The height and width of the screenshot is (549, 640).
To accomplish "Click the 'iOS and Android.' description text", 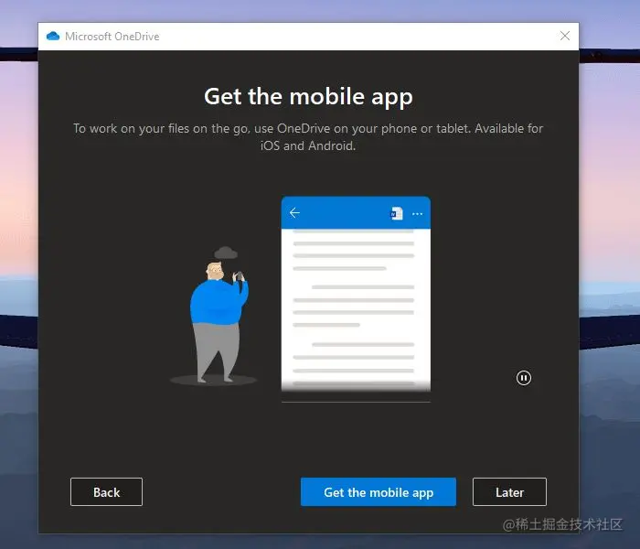I will coord(308,145).
